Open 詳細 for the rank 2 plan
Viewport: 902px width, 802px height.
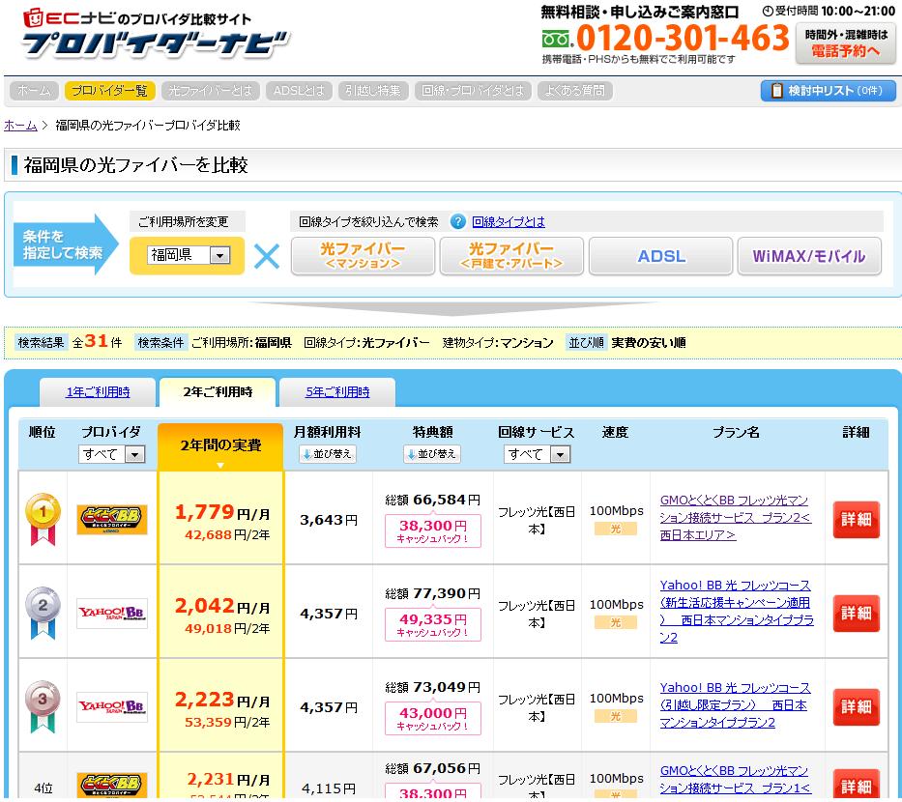[856, 613]
